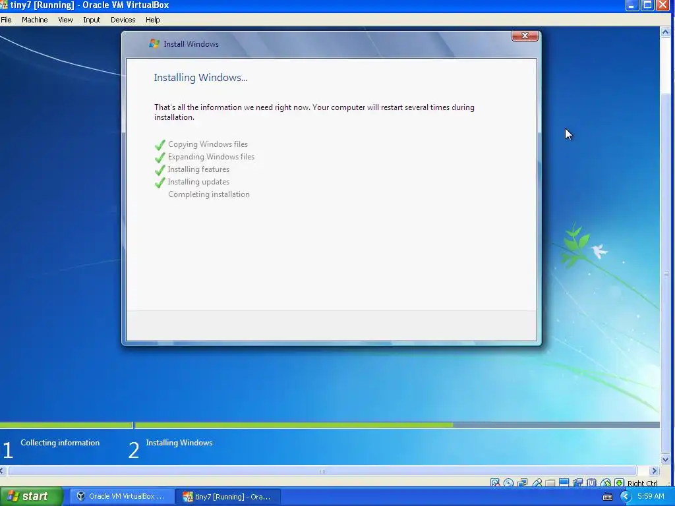The width and height of the screenshot is (675, 506).
Task: Click the Installing Windows... heading
Action: [x=200, y=78]
